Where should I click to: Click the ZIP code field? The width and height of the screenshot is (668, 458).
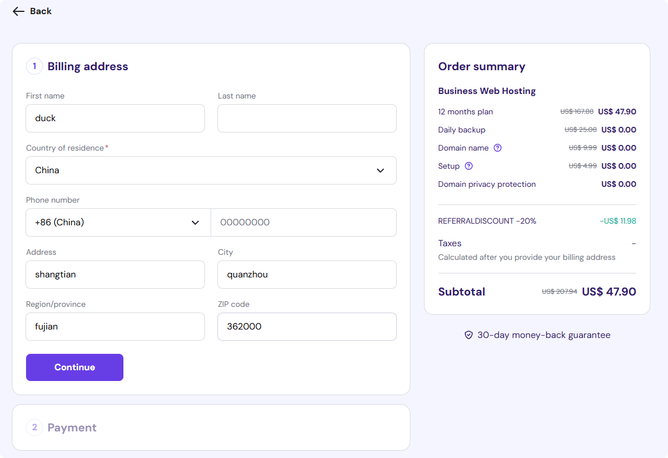coord(307,327)
